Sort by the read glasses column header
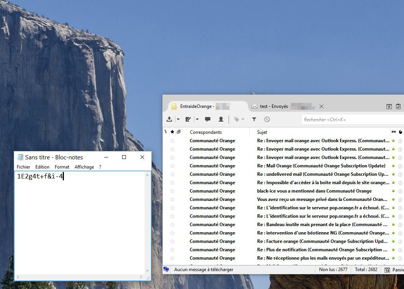The height and width of the screenshot is (289, 404). point(394,132)
